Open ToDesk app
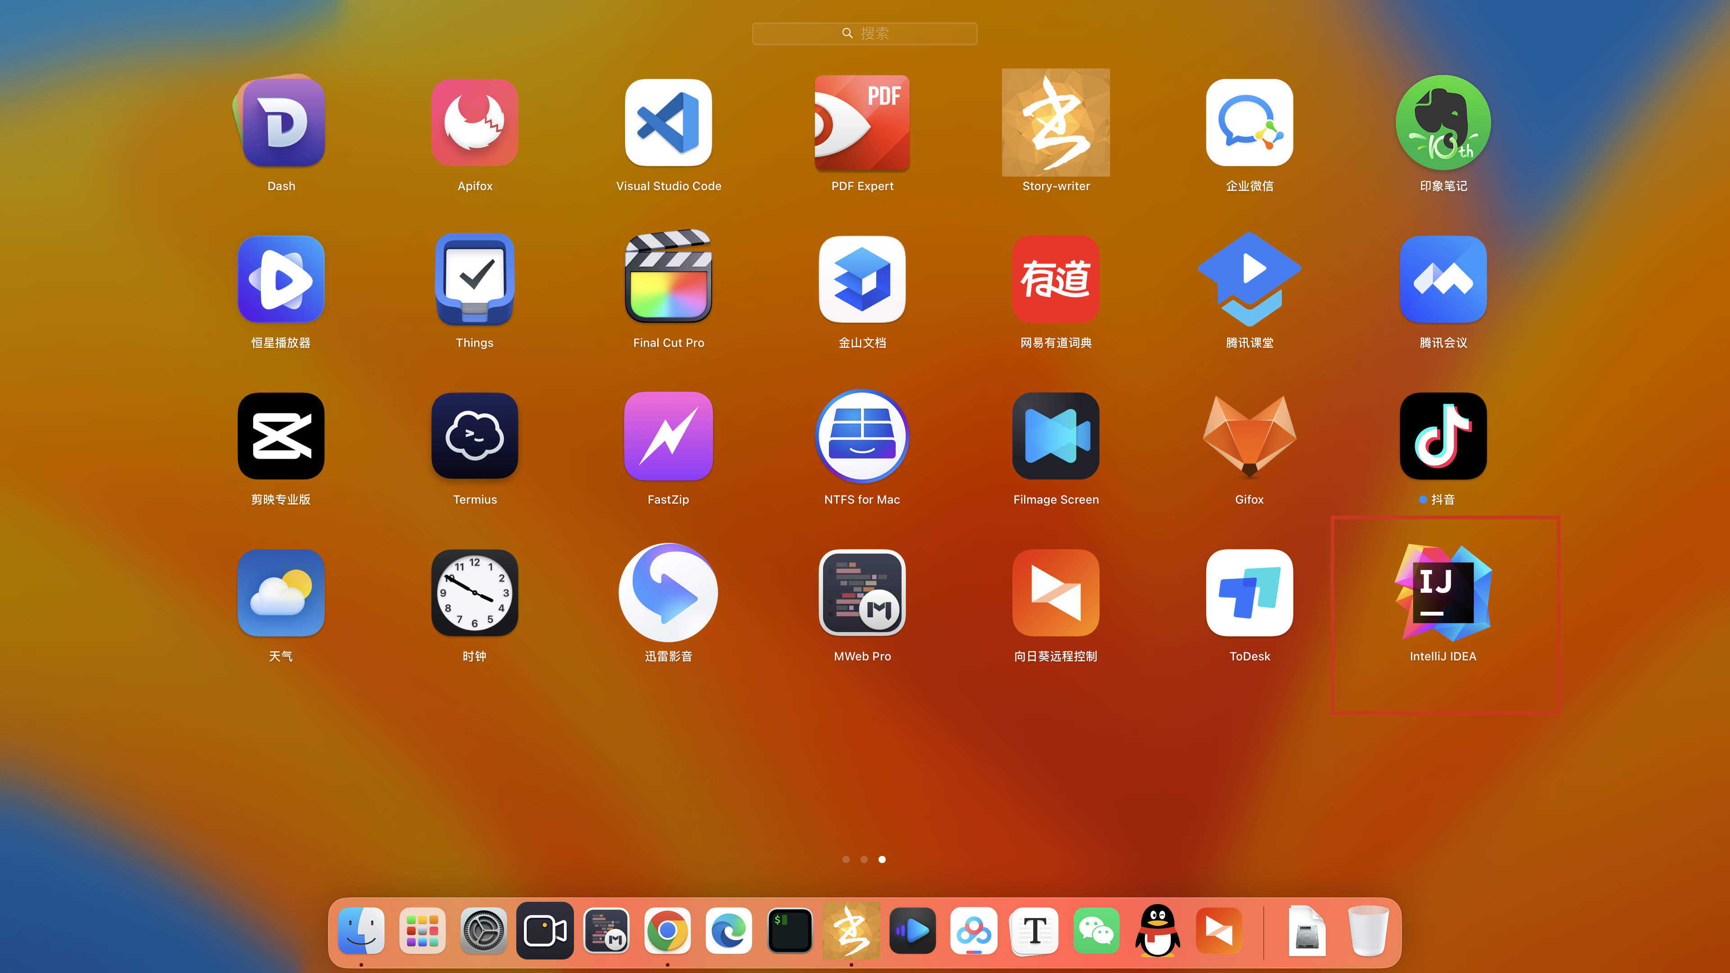This screenshot has height=973, width=1730. tap(1249, 593)
